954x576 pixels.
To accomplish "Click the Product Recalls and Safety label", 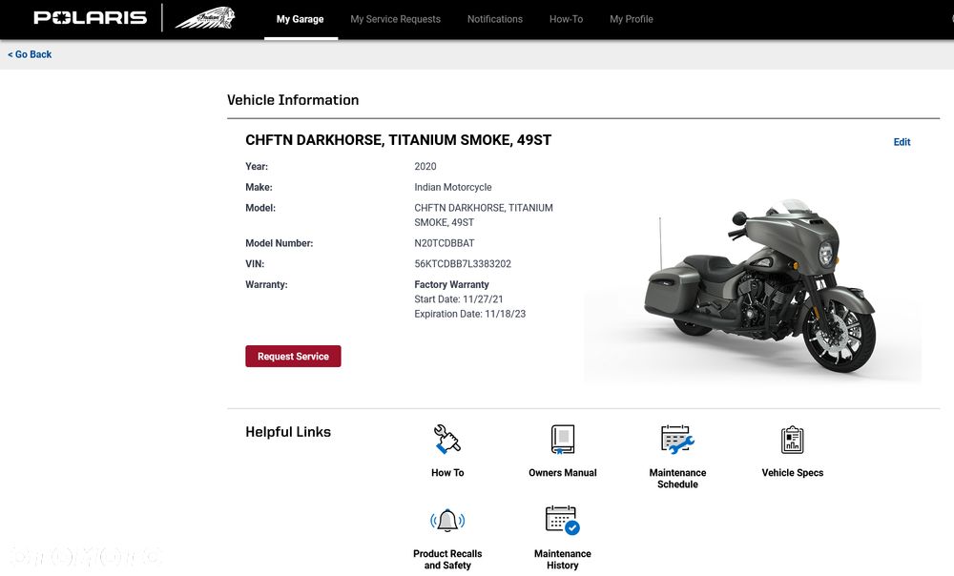I will tap(447, 559).
